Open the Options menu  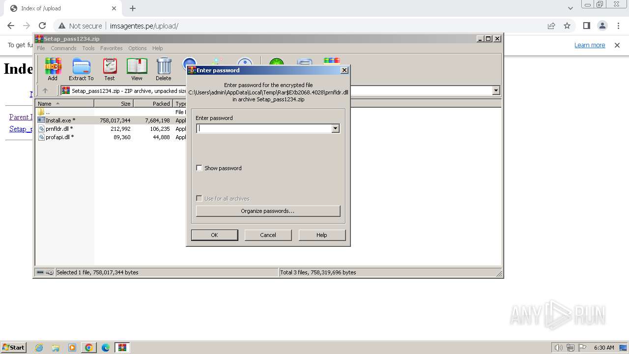(x=138, y=48)
